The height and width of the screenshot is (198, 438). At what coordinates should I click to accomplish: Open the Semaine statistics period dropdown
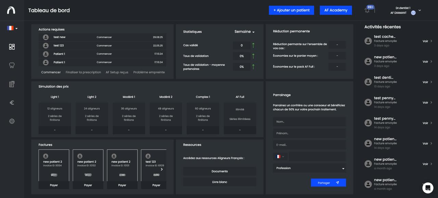pyautogui.click(x=244, y=31)
